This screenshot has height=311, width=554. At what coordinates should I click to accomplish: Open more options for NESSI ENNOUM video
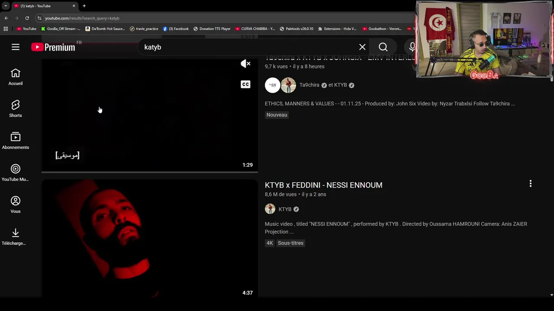click(531, 184)
